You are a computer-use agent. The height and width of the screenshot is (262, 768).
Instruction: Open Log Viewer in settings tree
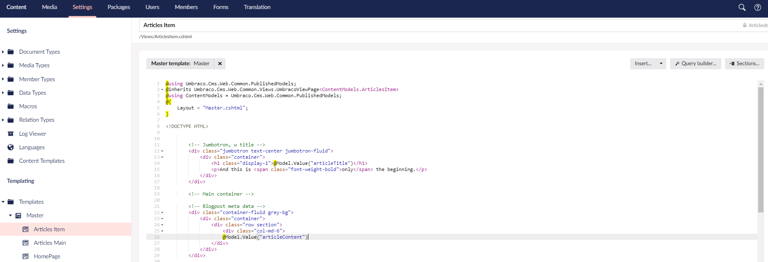(32, 134)
